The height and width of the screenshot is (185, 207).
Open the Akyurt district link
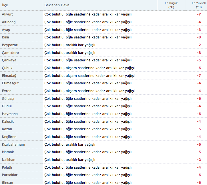point(7,14)
